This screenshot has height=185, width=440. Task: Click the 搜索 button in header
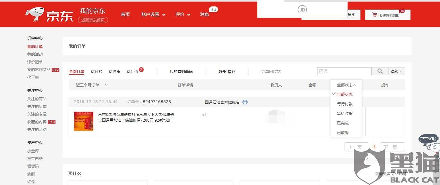click(x=352, y=14)
